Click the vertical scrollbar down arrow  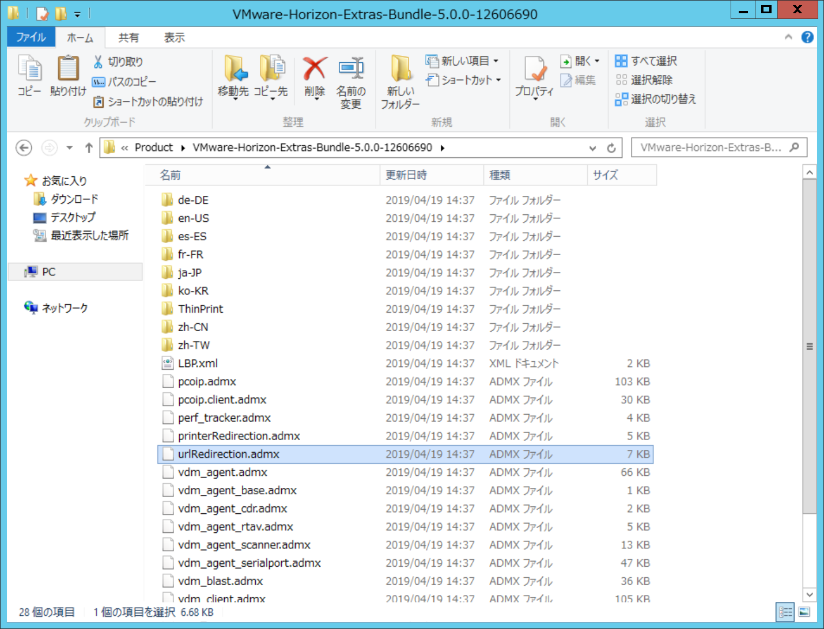(x=809, y=594)
